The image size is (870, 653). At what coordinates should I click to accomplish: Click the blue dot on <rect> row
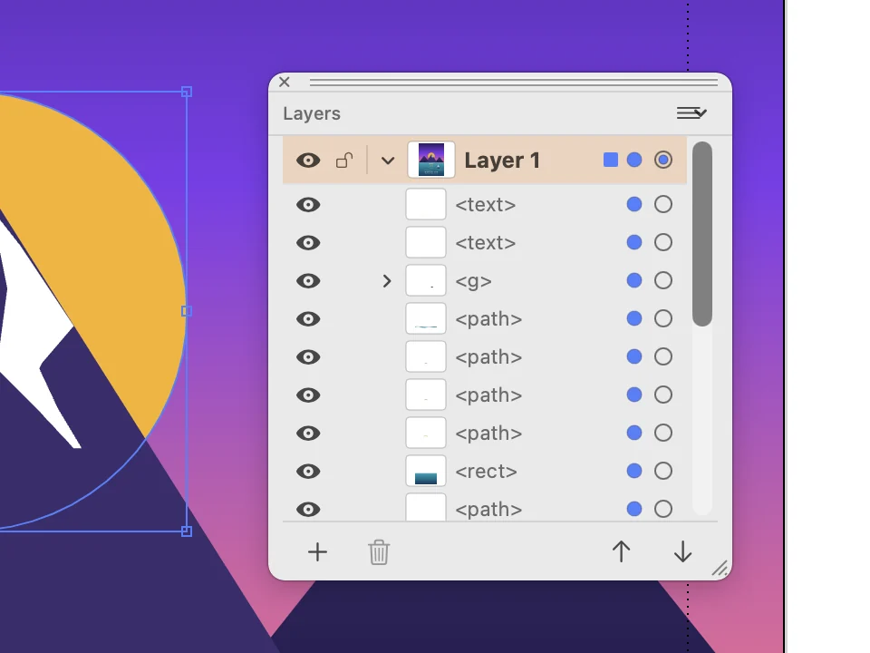coord(634,471)
